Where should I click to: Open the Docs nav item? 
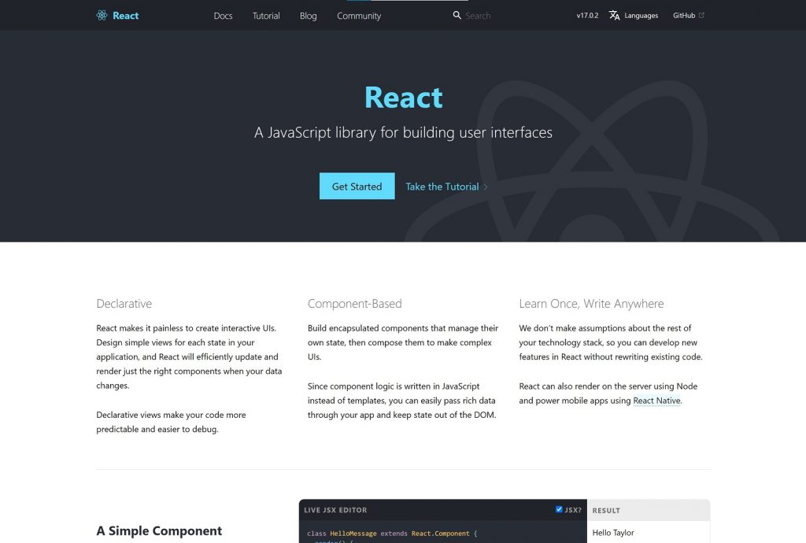tap(223, 16)
